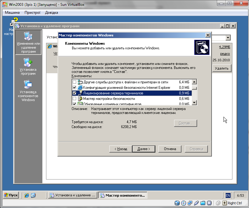The image size is (249, 208).
Task: Click the 'Лицензирование сервера терминалов' component icon
Action: coord(80,93)
